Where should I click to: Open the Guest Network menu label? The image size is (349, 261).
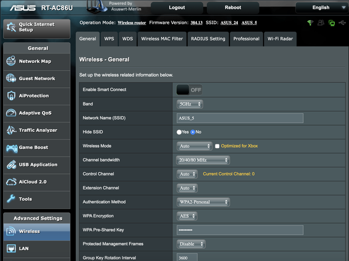tap(37, 78)
